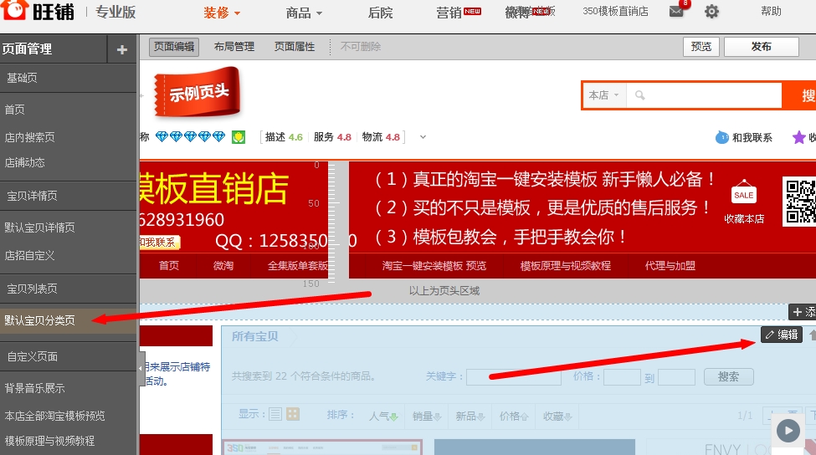Screen dimensions: 816x455
Task: Open the settings gear icon
Action: (x=711, y=12)
